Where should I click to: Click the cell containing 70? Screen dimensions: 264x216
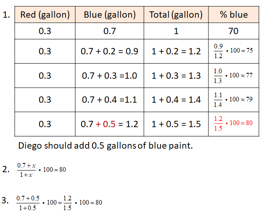234,31
